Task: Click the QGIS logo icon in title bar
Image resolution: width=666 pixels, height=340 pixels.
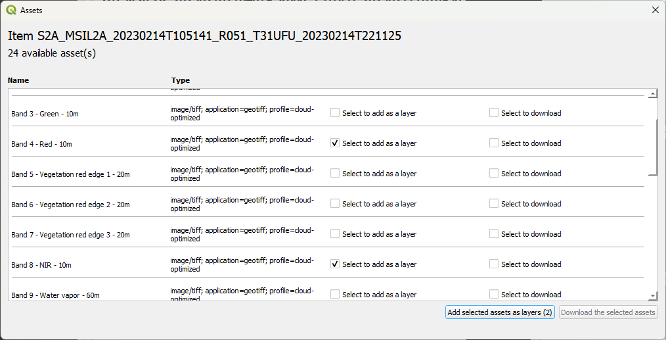Action: (x=11, y=11)
